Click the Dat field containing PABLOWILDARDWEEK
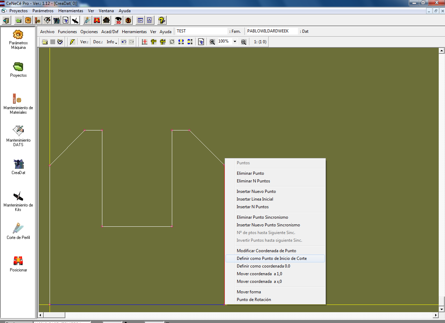445x323 pixels. coord(272,31)
